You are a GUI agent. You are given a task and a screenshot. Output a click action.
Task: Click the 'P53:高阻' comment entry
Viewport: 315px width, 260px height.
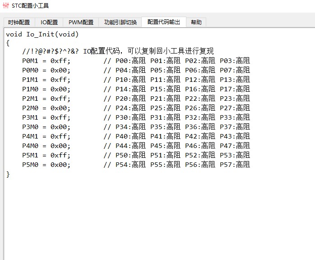[x=235, y=155]
